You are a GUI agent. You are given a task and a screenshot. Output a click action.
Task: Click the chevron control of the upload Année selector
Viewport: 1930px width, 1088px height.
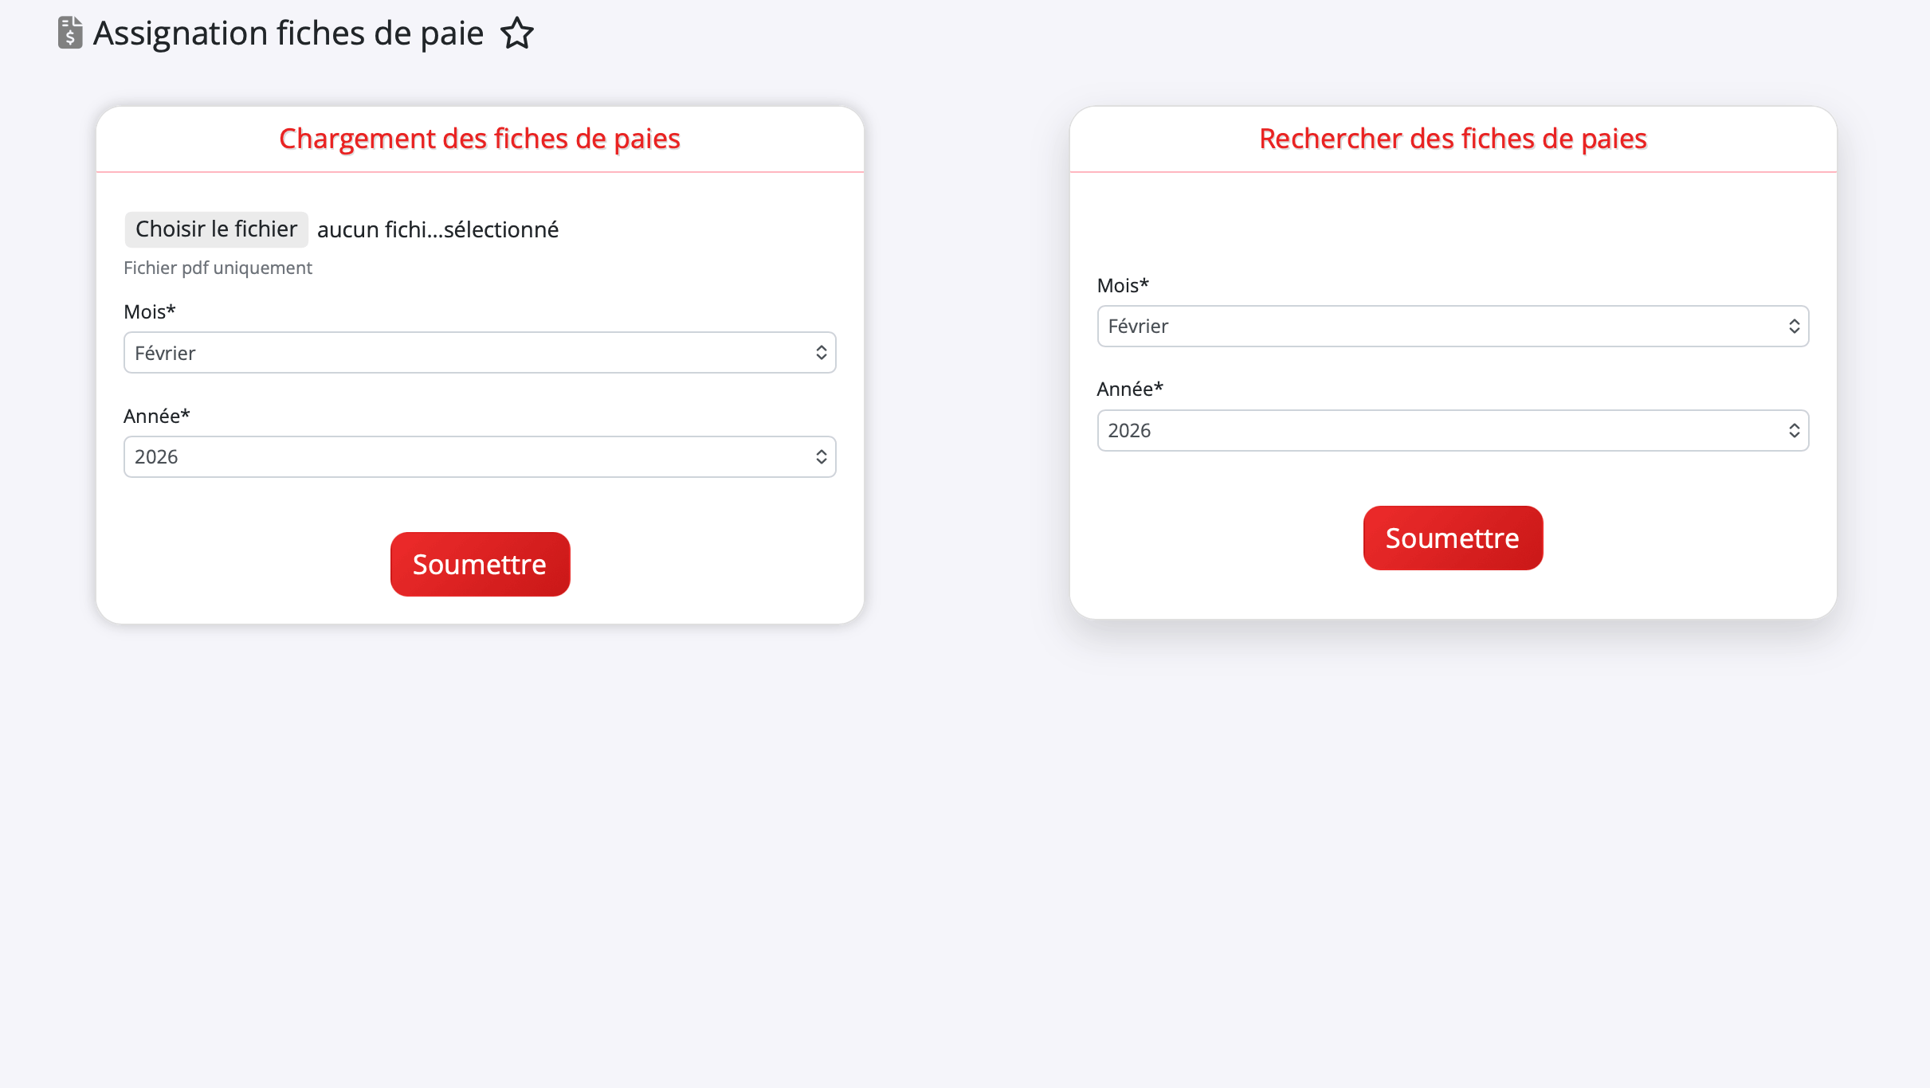[821, 456]
